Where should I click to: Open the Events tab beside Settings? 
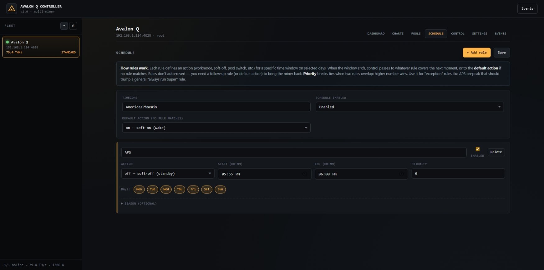coord(500,34)
